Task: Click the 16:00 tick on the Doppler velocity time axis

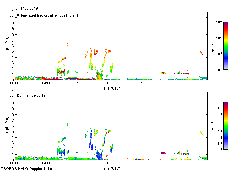Action: 143,163
